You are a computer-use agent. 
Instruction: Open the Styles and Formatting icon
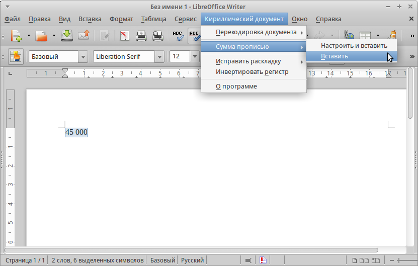pos(16,56)
